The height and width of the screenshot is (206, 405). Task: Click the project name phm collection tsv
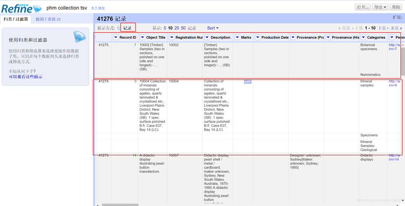67,8
